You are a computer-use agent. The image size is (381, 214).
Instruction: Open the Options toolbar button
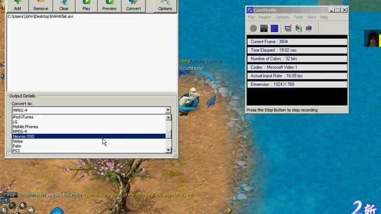click(165, 5)
